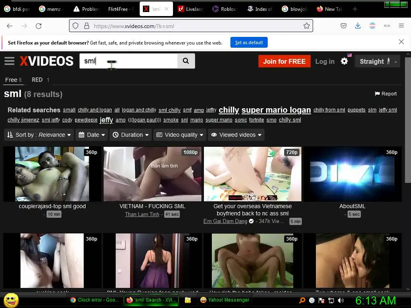This screenshot has height=308, width=411.
Task: Open the tracking protection shield icon
Action: (x=75, y=26)
